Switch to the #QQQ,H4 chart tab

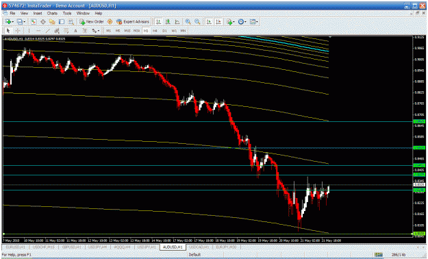[x=123, y=247]
